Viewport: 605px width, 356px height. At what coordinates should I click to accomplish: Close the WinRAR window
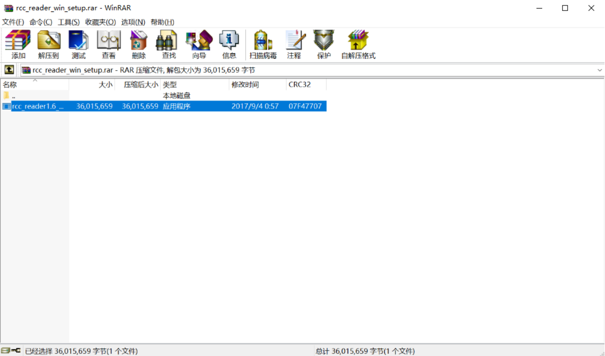click(592, 8)
